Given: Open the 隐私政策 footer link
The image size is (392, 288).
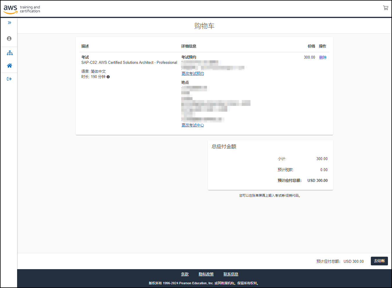Looking at the screenshot, I should pyautogui.click(x=206, y=274).
